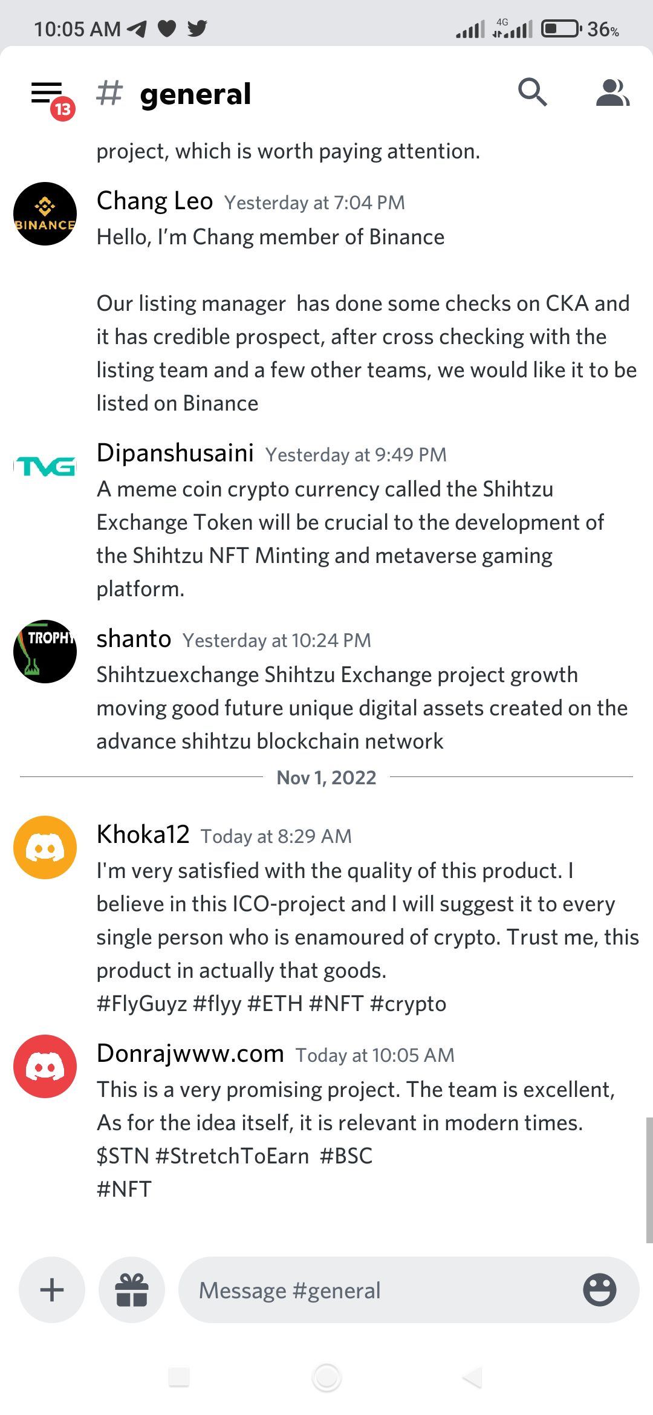Tap the plus attachment button

pyautogui.click(x=52, y=1290)
